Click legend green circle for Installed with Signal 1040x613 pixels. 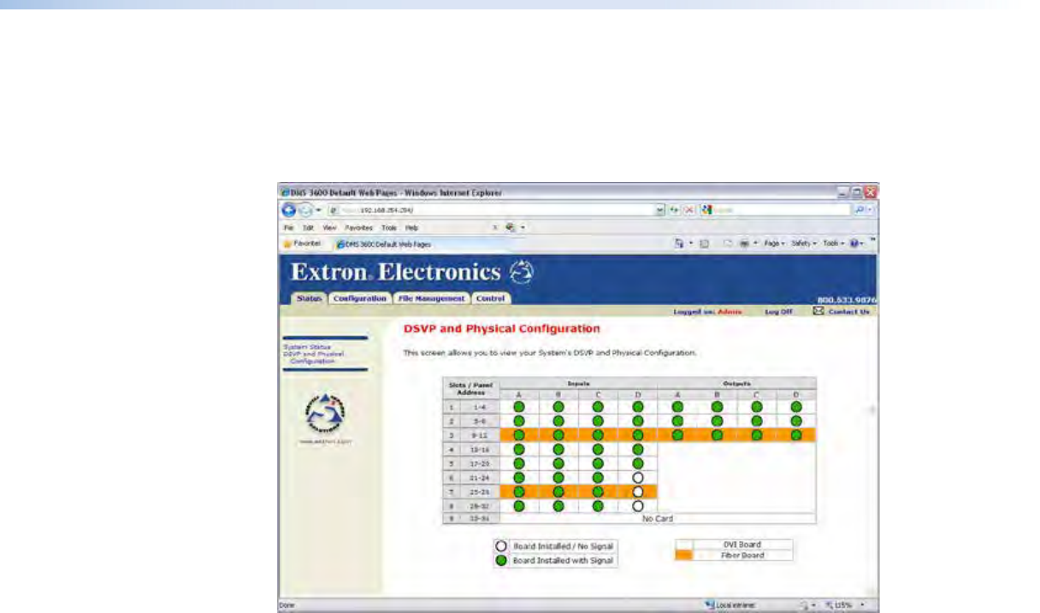pos(502,561)
